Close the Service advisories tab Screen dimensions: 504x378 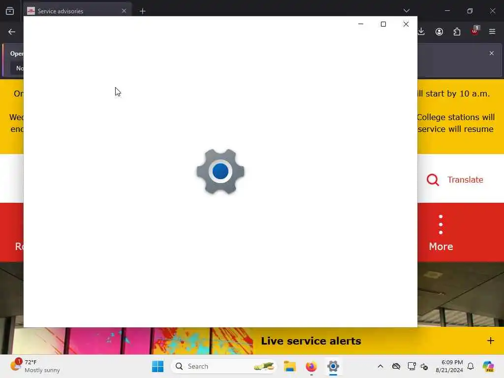click(x=124, y=11)
